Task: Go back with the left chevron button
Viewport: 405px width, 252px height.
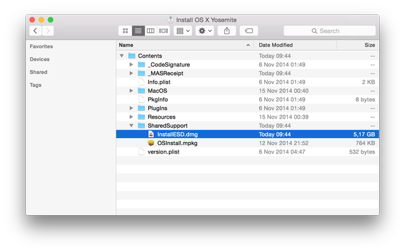Action: click(x=36, y=30)
